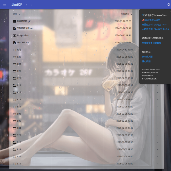Screen dimensions: 171x171
Task: Click the refresh icon in the header
Action: (x=169, y=5)
